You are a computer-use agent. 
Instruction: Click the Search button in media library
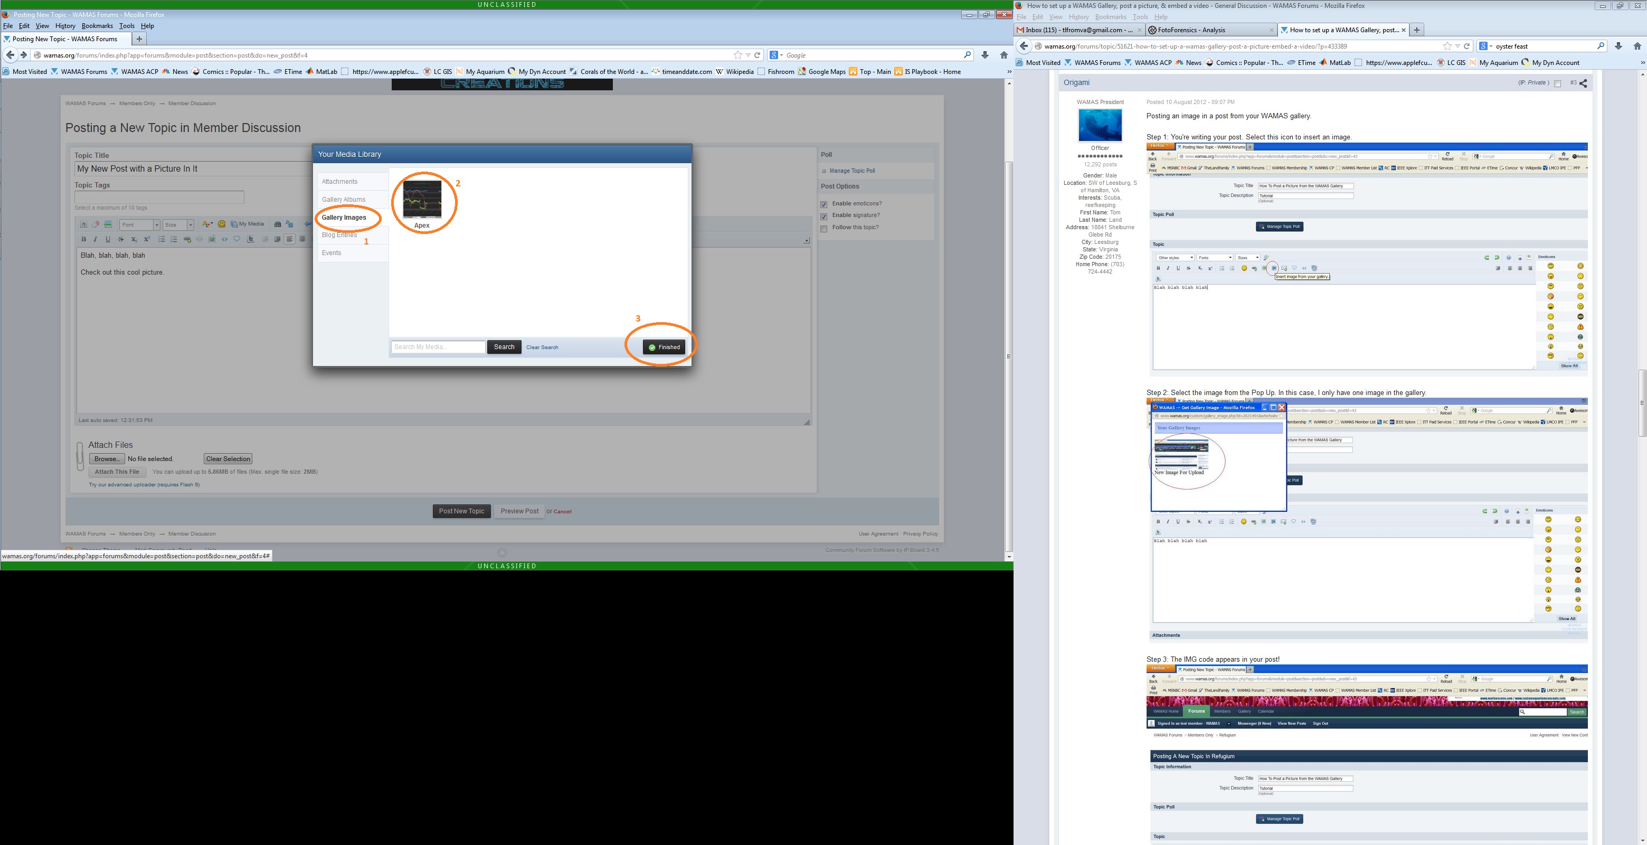[504, 347]
